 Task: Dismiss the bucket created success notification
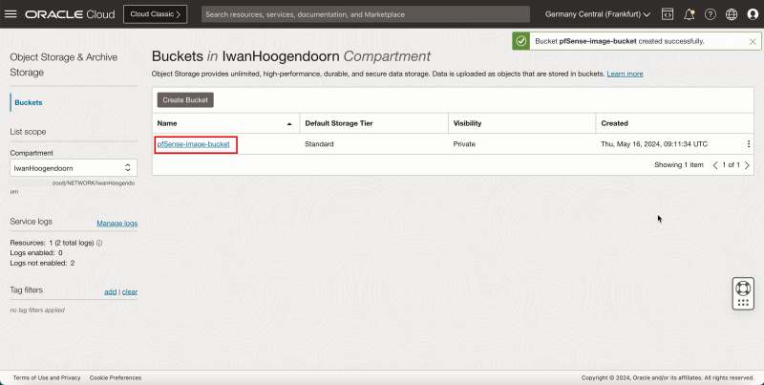coord(753,41)
